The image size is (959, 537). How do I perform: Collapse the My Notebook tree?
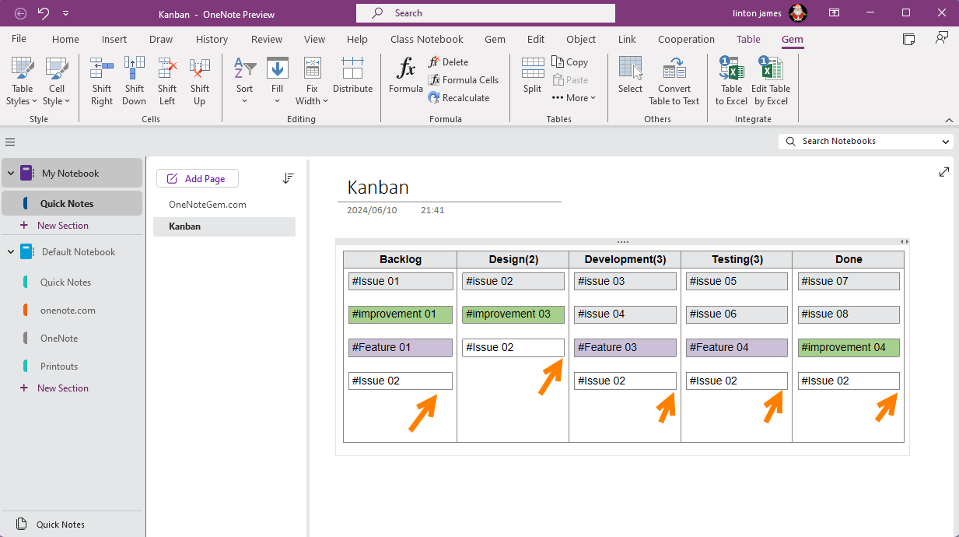tap(11, 174)
